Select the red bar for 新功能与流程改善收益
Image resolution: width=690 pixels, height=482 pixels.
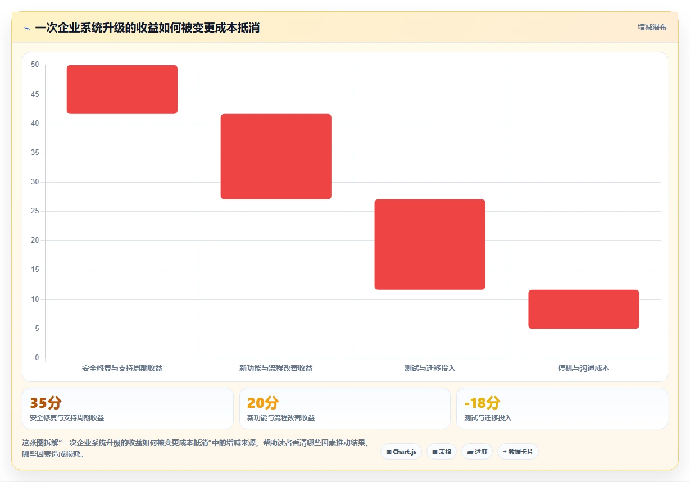(276, 157)
